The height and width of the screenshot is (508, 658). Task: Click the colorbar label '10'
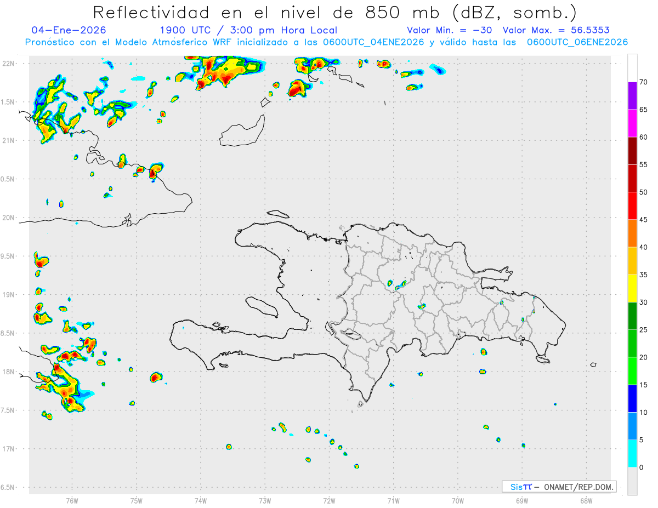coord(644,413)
